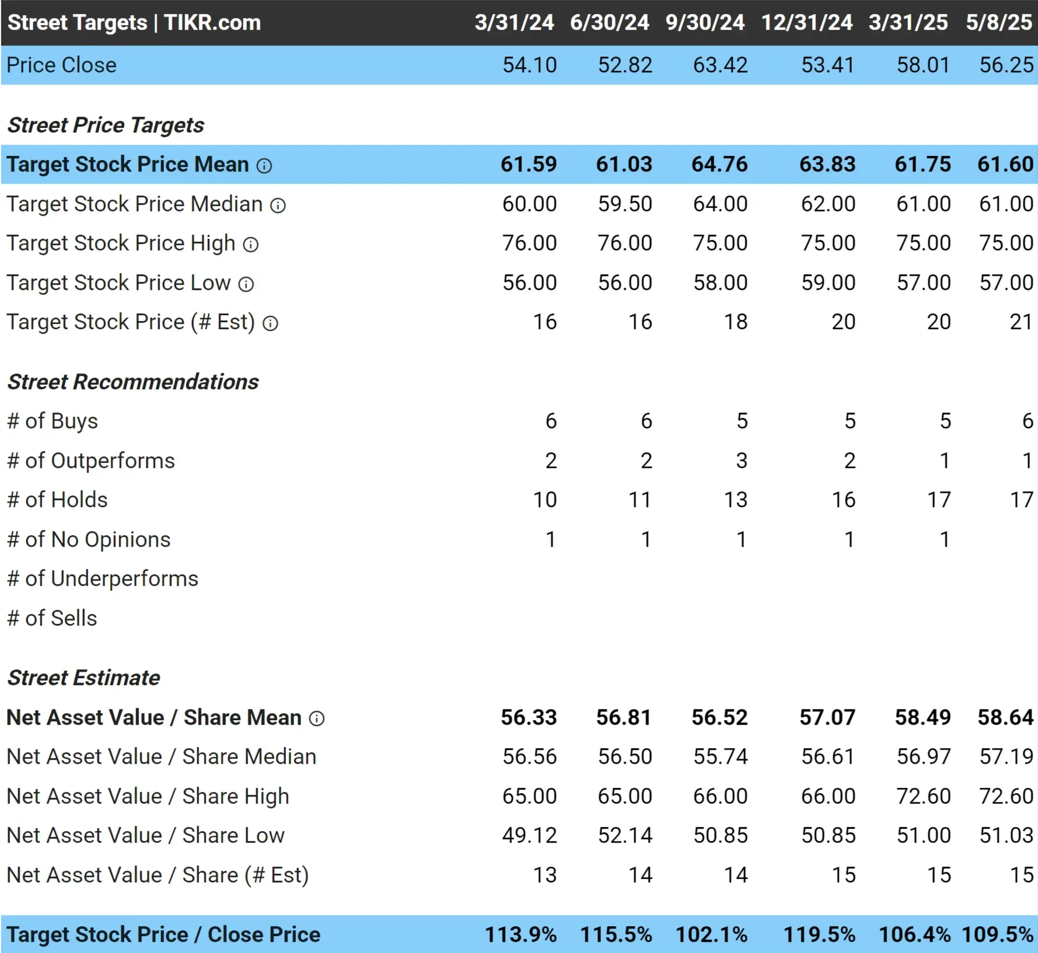Click # of Holds value 10
Screen dimensions: 1038x953
[545, 500]
